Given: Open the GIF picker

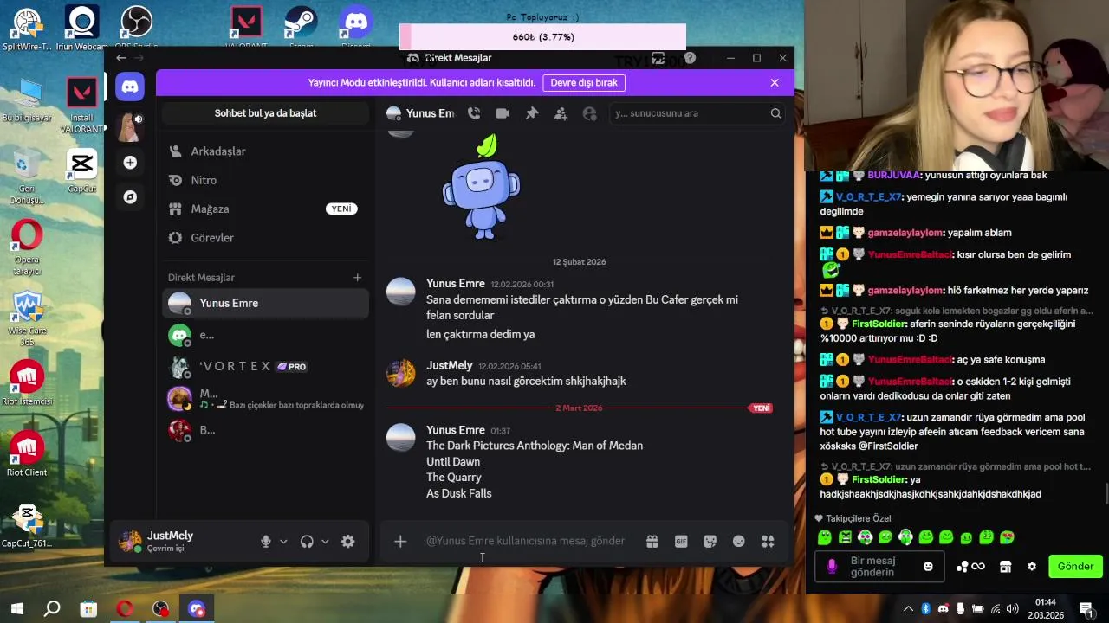Looking at the screenshot, I should point(681,541).
